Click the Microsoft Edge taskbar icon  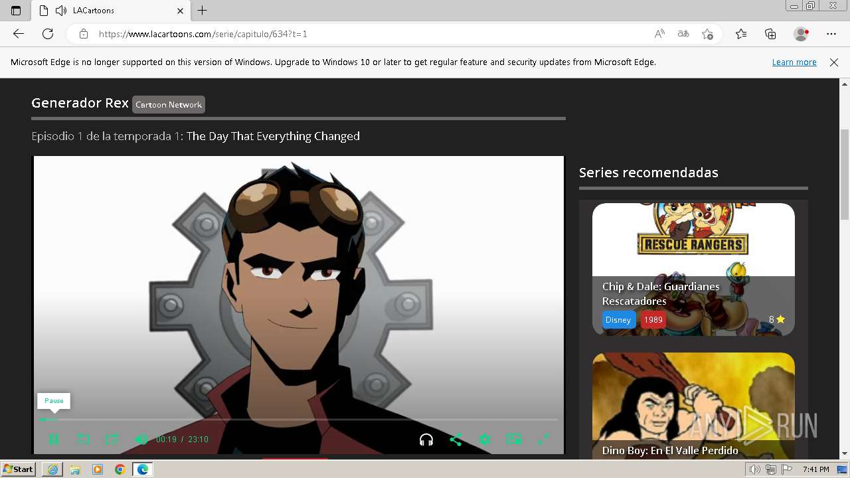point(142,469)
